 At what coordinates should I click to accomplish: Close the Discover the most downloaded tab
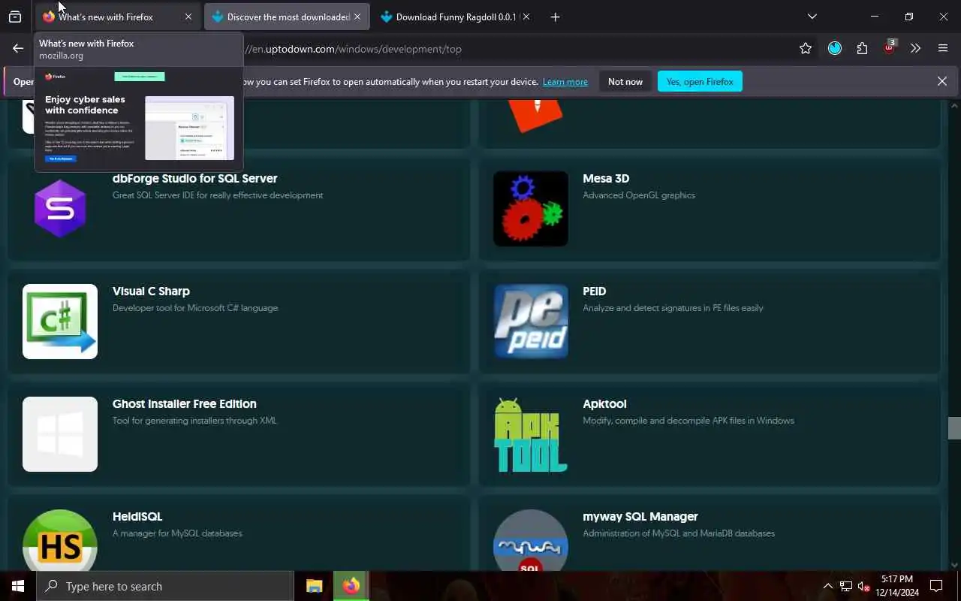pyautogui.click(x=357, y=17)
